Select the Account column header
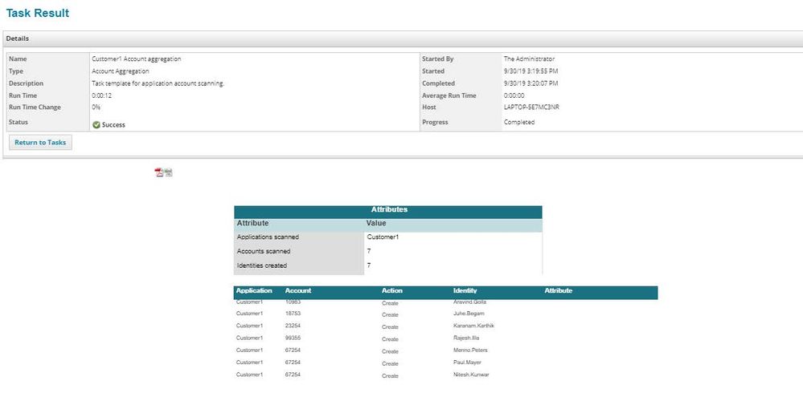 coord(298,290)
